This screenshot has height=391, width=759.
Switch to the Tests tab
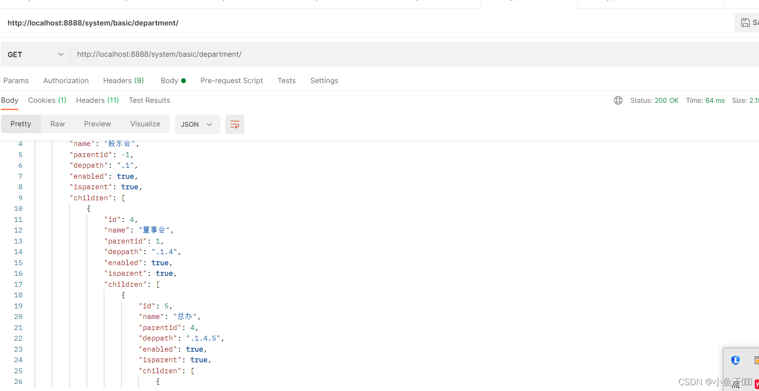pos(287,81)
